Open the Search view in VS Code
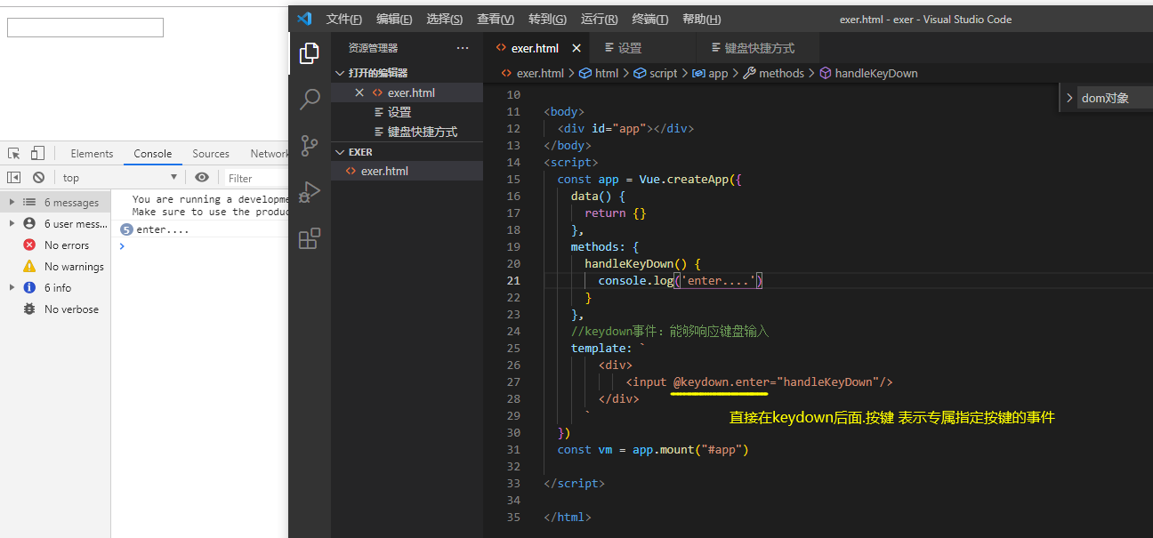 pos(310,100)
